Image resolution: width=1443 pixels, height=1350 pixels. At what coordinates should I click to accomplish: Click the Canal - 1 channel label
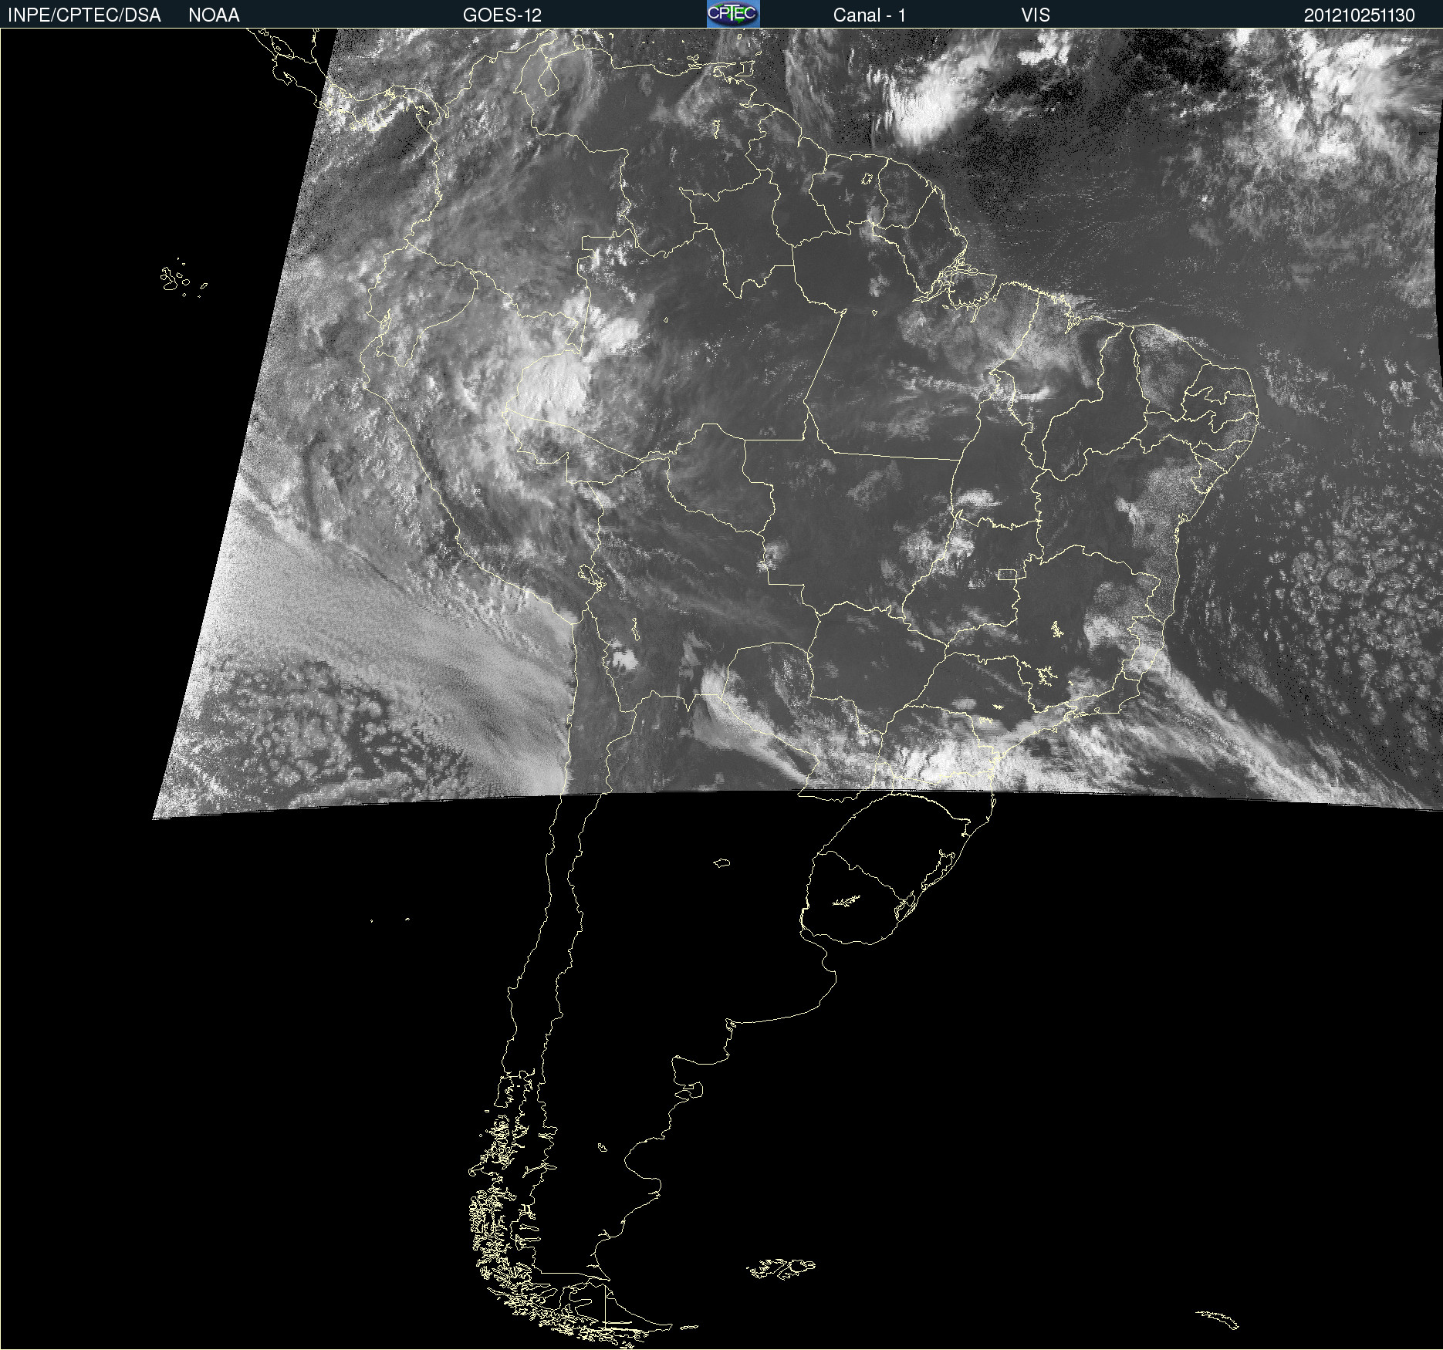pyautogui.click(x=870, y=15)
